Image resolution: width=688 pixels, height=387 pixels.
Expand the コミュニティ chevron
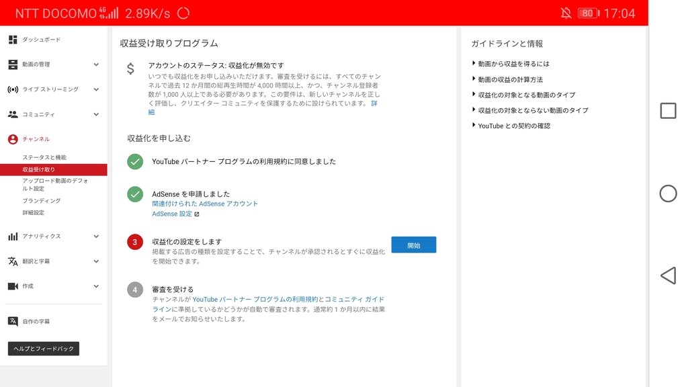[x=96, y=114]
